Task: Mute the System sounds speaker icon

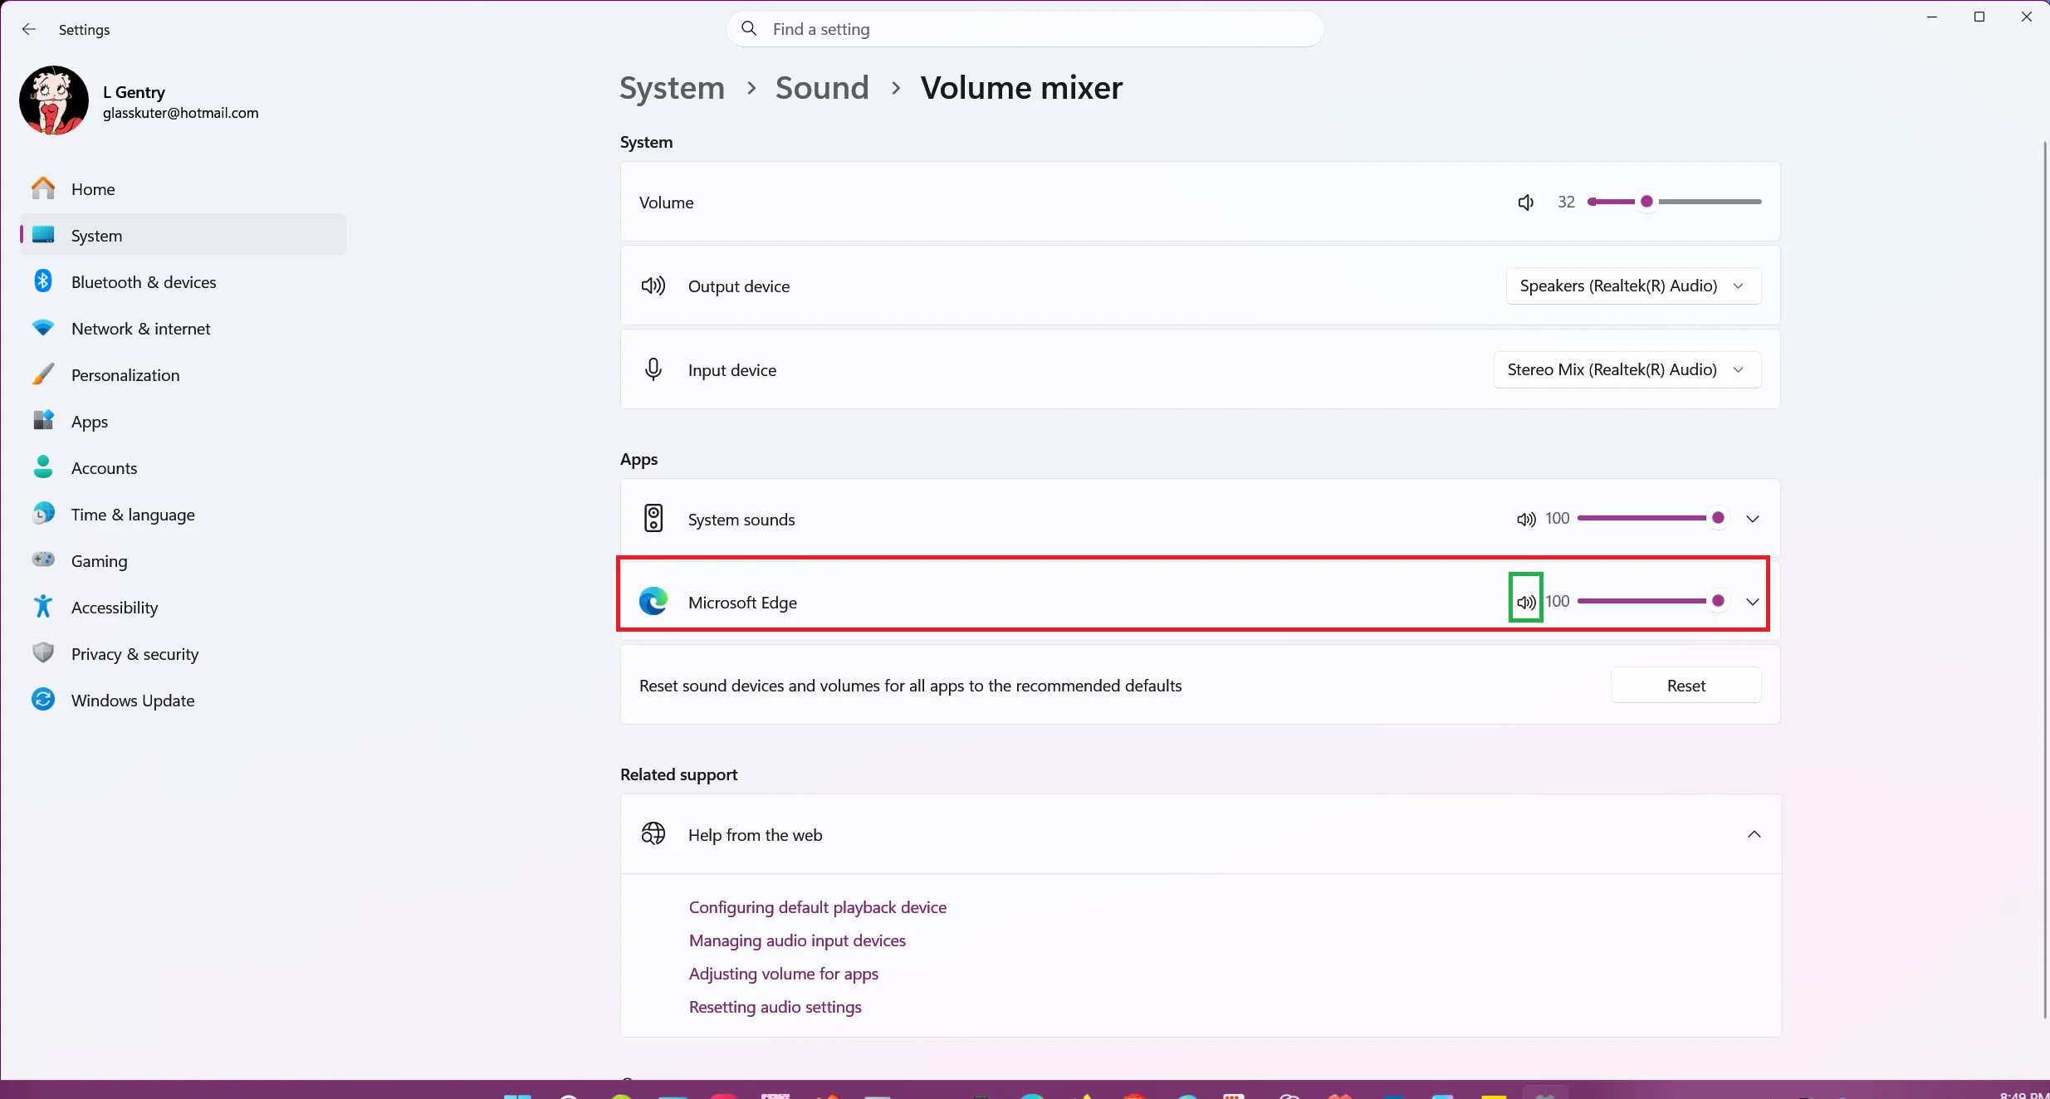Action: (1526, 519)
